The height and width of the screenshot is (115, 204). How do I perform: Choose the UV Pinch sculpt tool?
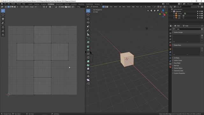click(x=3, y=35)
